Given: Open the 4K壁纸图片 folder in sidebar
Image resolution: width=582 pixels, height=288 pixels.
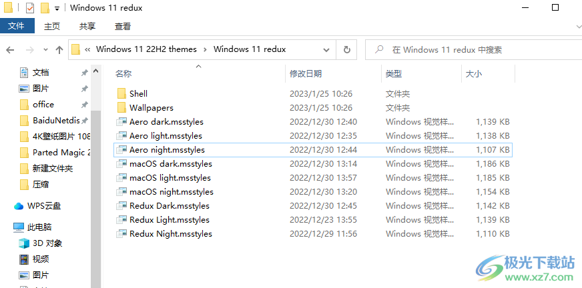Looking at the screenshot, I should [x=54, y=137].
